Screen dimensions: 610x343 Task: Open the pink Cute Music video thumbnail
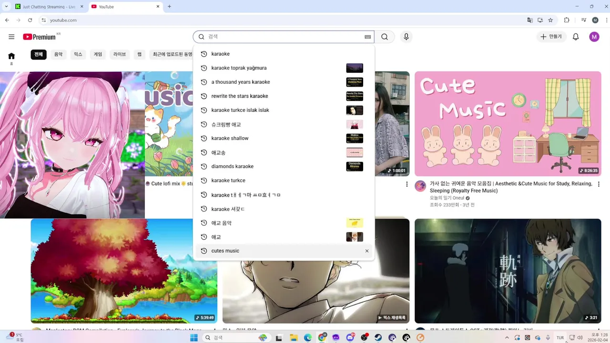click(x=508, y=124)
